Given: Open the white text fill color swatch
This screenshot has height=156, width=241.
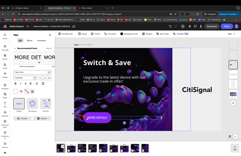Looking at the screenshot, I should pyautogui.click(x=15, y=92).
